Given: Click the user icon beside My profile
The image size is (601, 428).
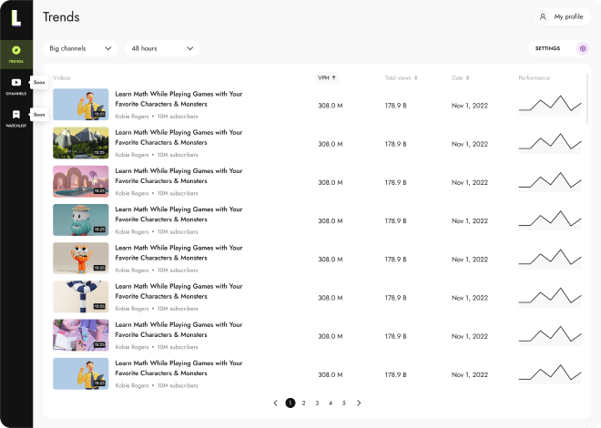Looking at the screenshot, I should tap(544, 16).
